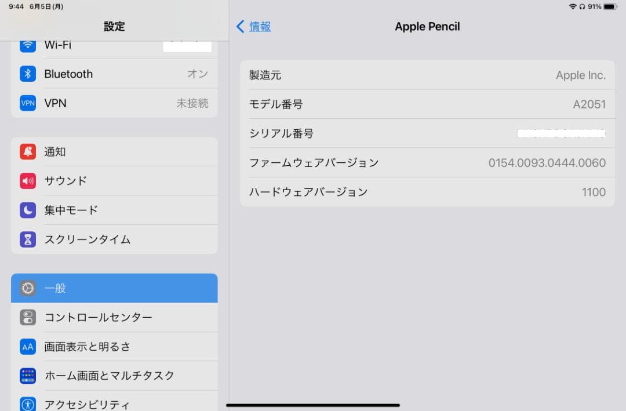The height and width of the screenshot is (411, 626).
Task: Click the 通知 bell icon
Action: [x=27, y=151]
